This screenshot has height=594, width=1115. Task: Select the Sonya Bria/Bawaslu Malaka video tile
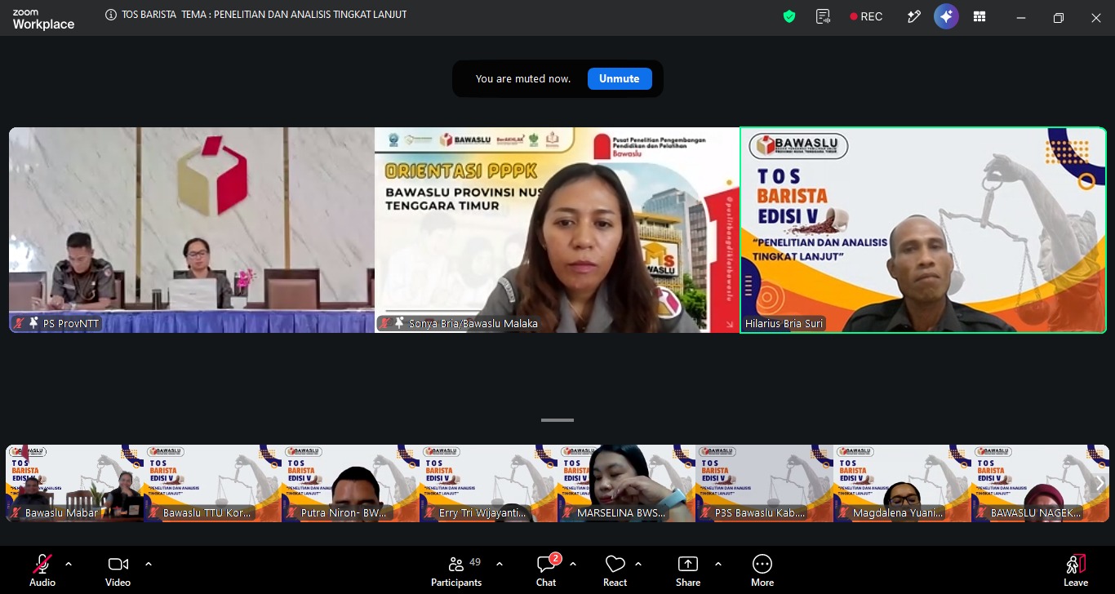click(x=557, y=230)
